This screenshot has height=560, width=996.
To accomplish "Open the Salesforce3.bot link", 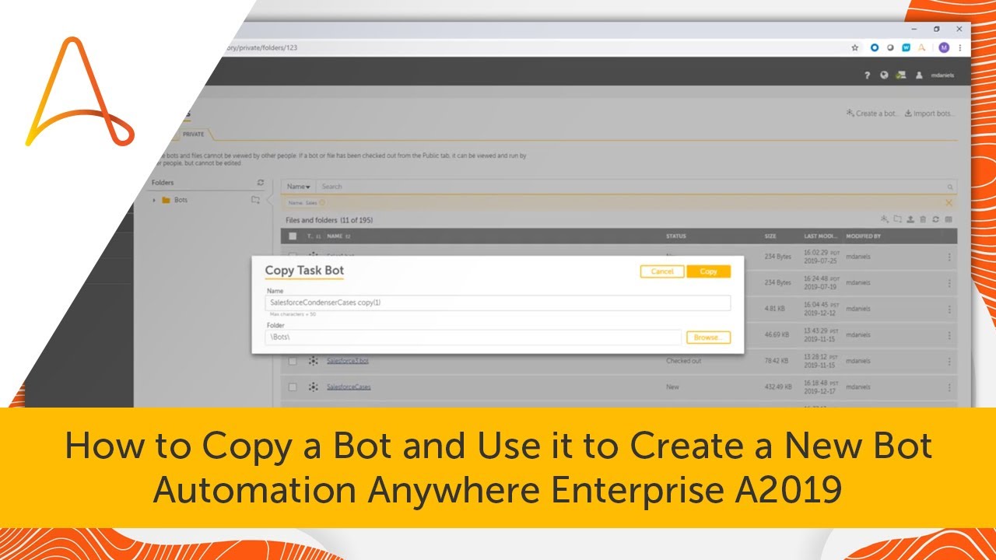I will coord(347,361).
